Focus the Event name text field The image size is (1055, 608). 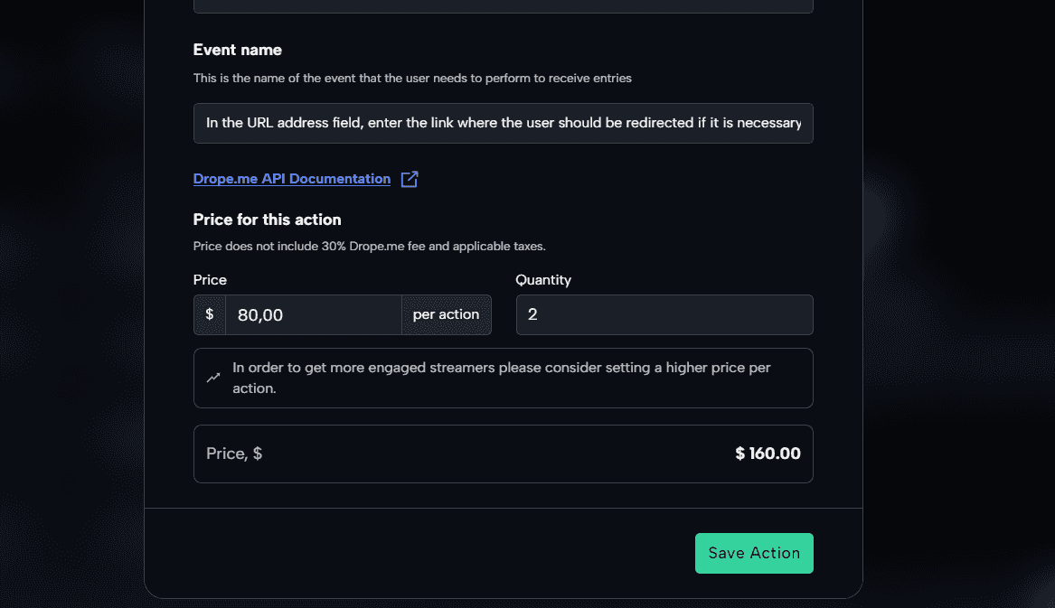[504, 123]
